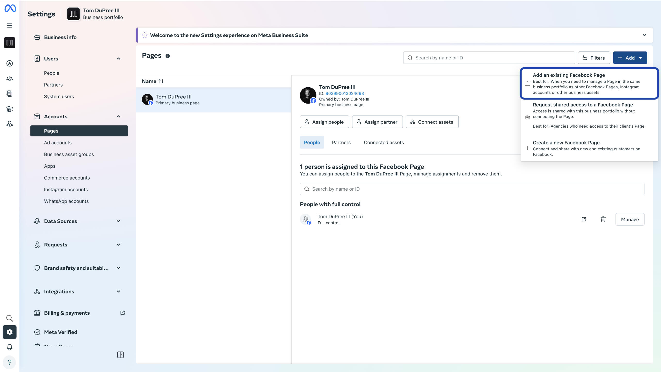Click the left rail search magnifier icon
The image size is (661, 372).
pos(10,318)
